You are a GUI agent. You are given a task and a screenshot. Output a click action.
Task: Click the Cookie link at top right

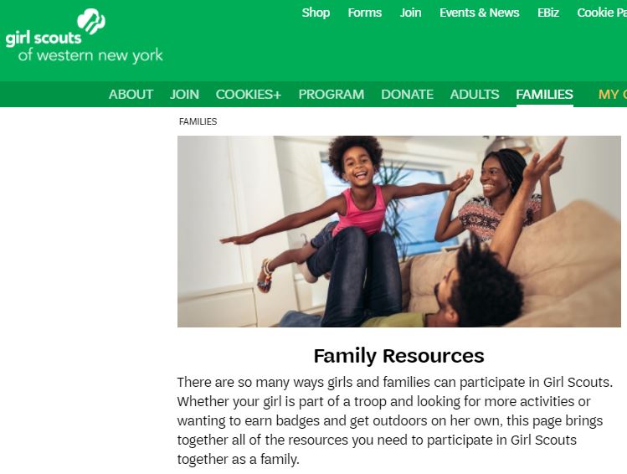(602, 13)
